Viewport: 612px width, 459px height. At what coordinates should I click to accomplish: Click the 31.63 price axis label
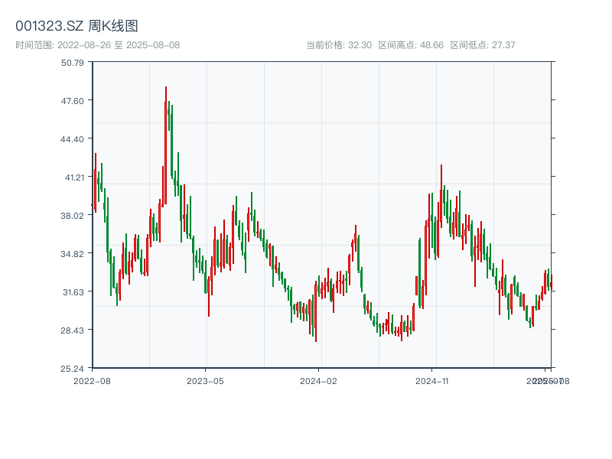pyautogui.click(x=73, y=292)
